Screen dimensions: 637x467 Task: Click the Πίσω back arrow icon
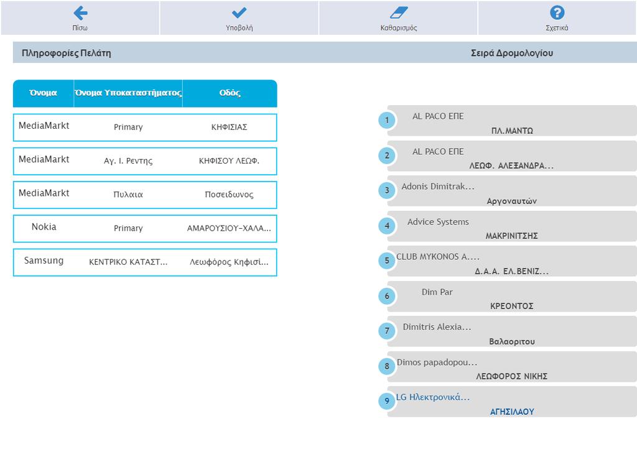coord(80,13)
